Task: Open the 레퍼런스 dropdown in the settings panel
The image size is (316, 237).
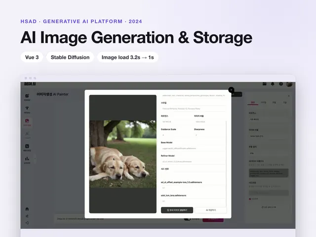Action: pyautogui.click(x=269, y=119)
